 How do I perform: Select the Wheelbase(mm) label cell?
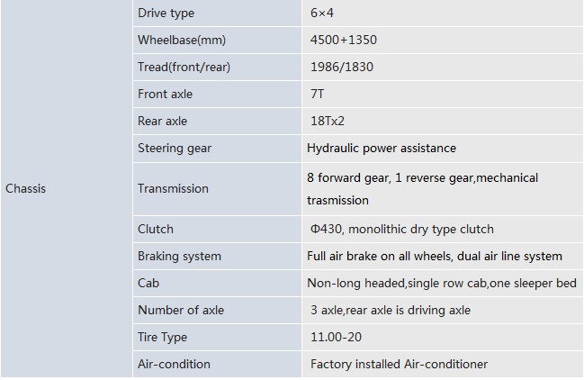click(x=217, y=40)
